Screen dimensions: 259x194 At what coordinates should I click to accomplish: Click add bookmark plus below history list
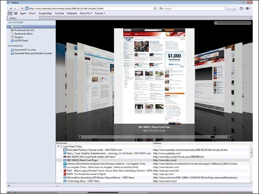(x=57, y=185)
